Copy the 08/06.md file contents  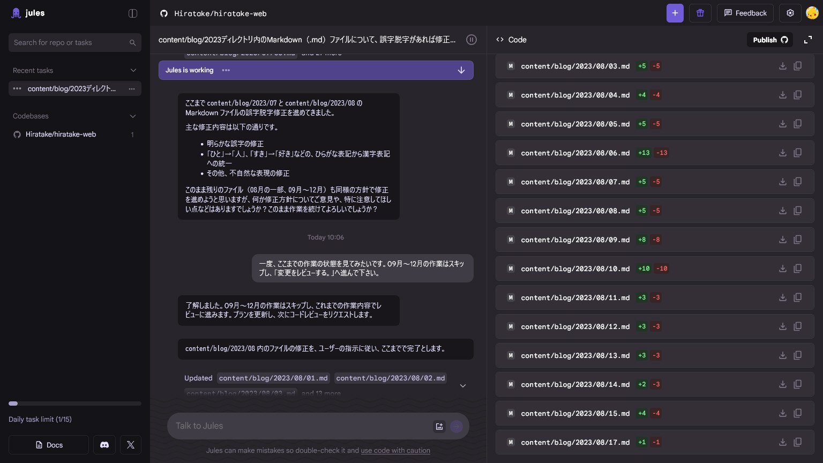pos(797,153)
